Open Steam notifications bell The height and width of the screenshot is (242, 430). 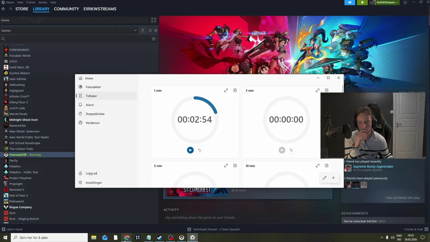tap(362, 2)
